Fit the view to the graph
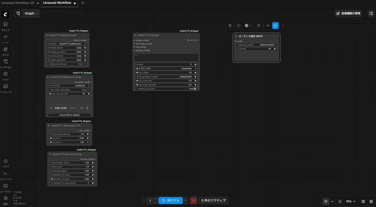Viewport: 376px width, 207px height. click(340, 201)
